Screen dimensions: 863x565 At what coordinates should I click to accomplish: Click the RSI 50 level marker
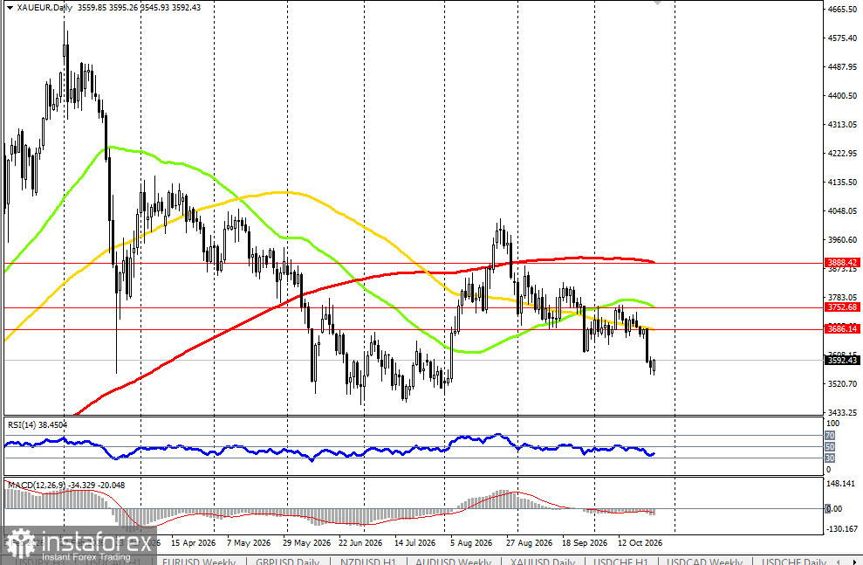tap(830, 446)
